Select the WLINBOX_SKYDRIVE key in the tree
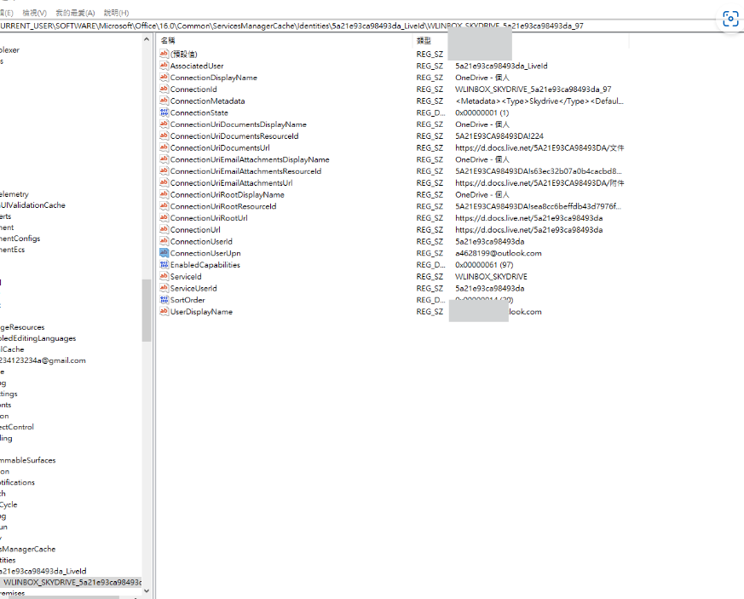744x599 pixels. tap(71, 582)
